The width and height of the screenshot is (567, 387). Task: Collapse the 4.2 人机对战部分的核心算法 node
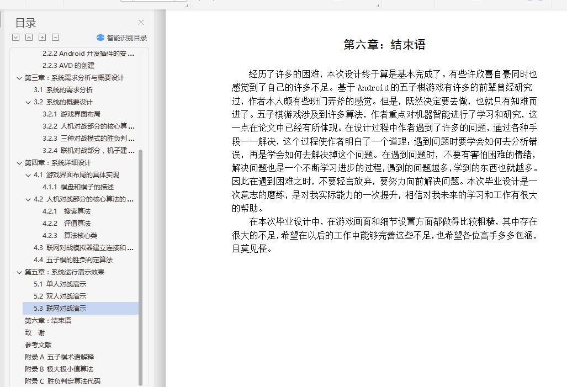[x=28, y=199]
